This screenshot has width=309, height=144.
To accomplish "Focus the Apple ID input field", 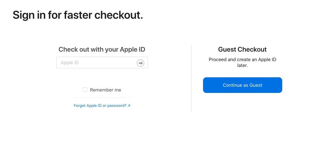I will [x=102, y=63].
